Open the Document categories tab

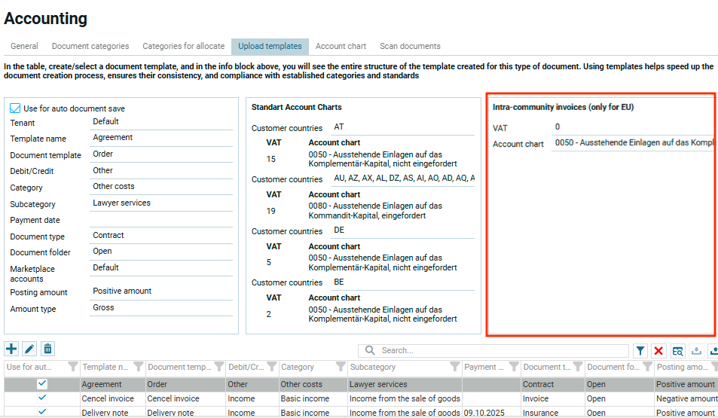[90, 47]
